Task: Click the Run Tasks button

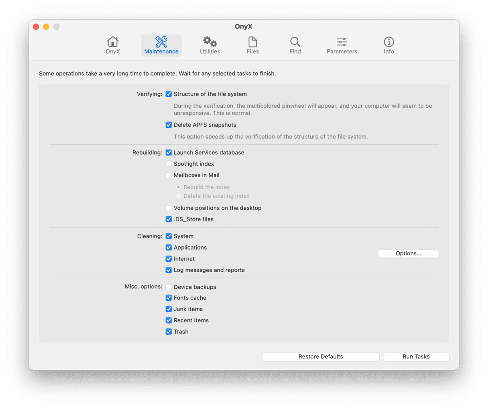Action: tap(416, 357)
